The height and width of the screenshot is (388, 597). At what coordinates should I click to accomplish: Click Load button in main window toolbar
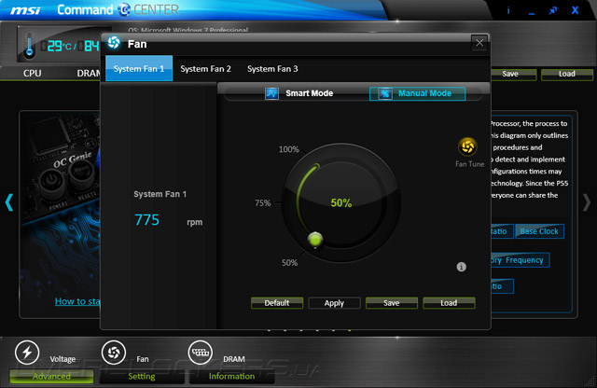click(567, 74)
